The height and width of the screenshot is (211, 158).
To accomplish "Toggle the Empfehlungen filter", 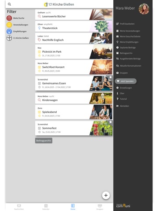I will point(17,31).
